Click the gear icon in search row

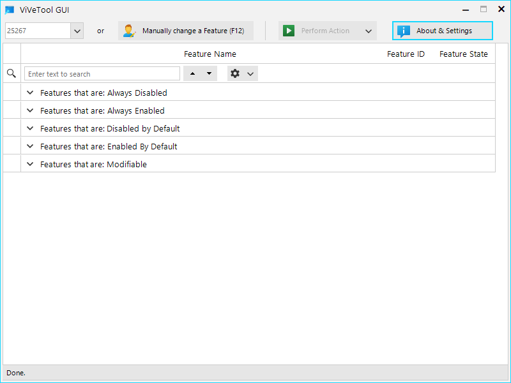(x=235, y=73)
